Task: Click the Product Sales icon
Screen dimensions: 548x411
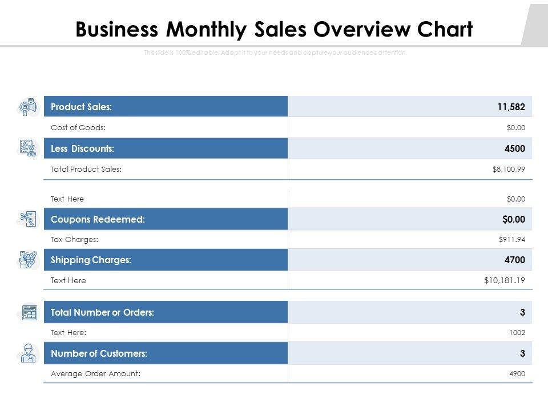Action: click(x=28, y=107)
